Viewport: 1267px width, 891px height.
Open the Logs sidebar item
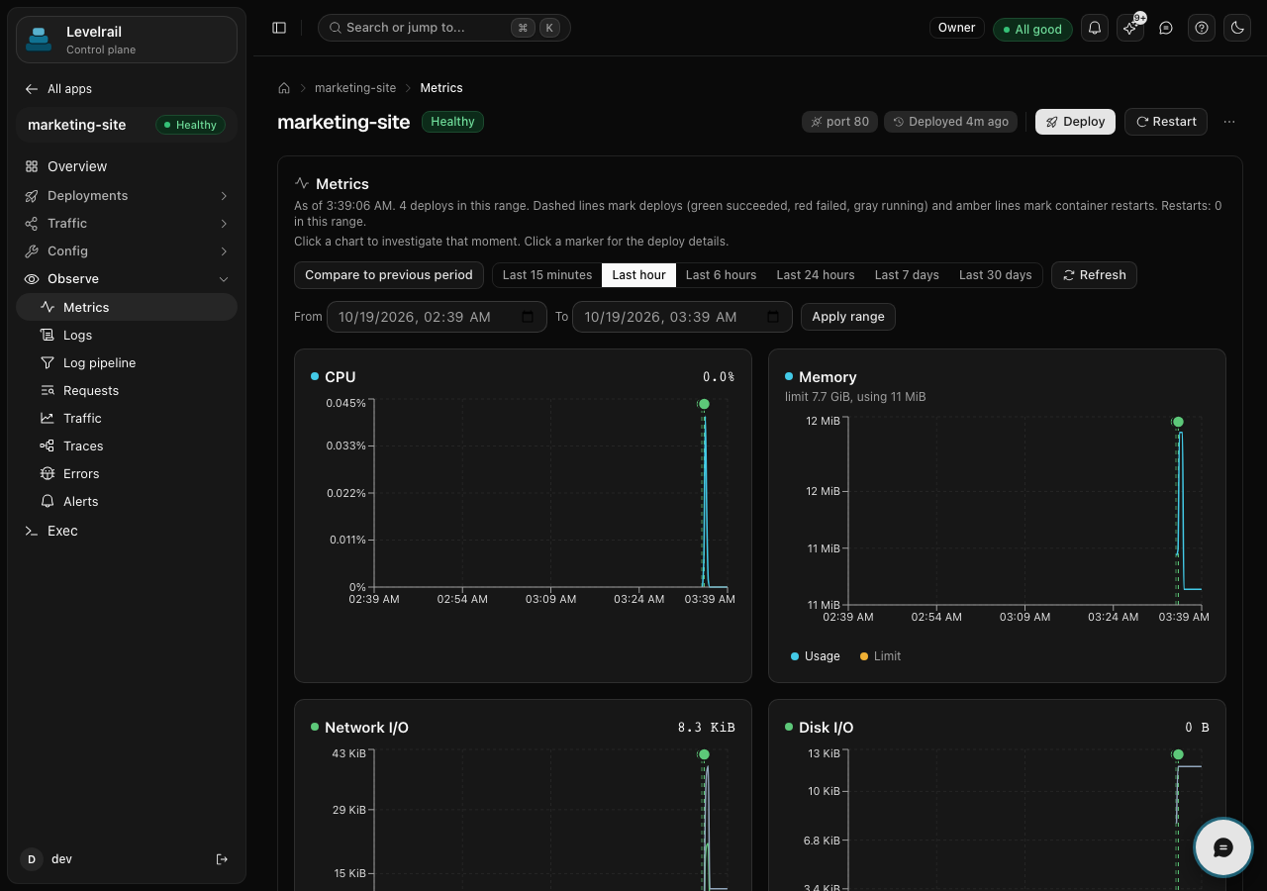[127, 335]
